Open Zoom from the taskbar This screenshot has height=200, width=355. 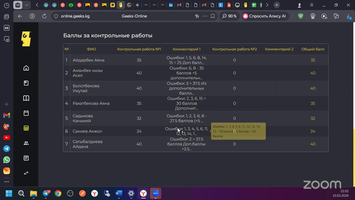(x=156, y=193)
